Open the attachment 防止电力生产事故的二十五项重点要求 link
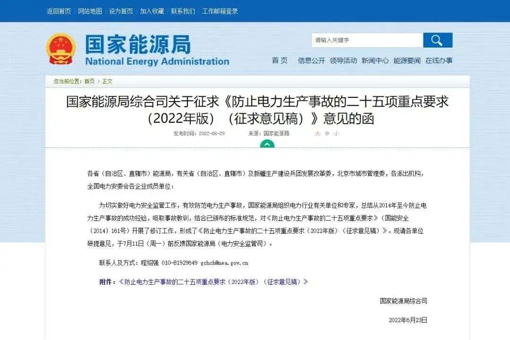510x340 pixels. coord(213,282)
